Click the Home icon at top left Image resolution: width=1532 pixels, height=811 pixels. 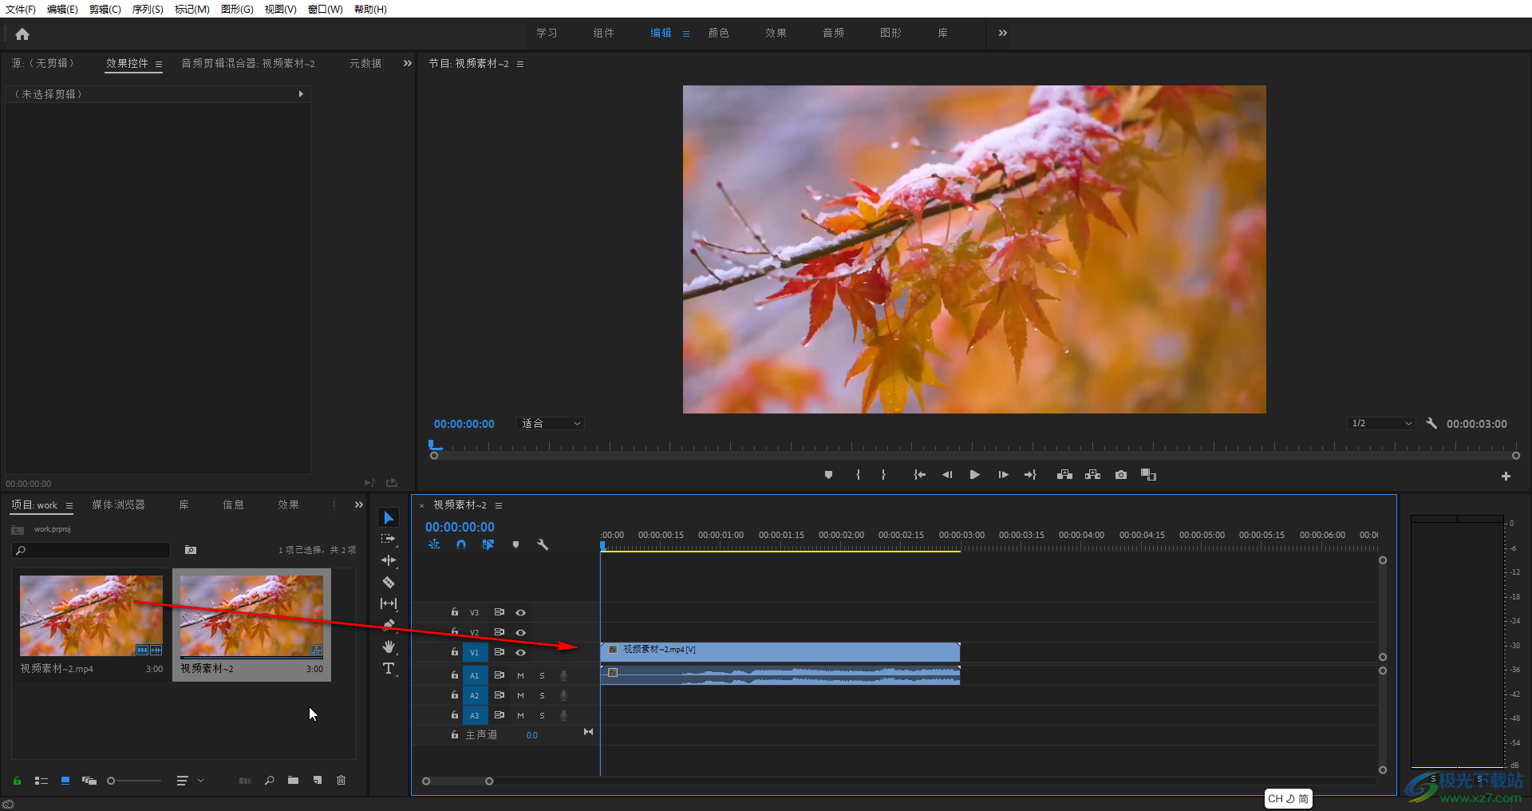click(x=22, y=34)
